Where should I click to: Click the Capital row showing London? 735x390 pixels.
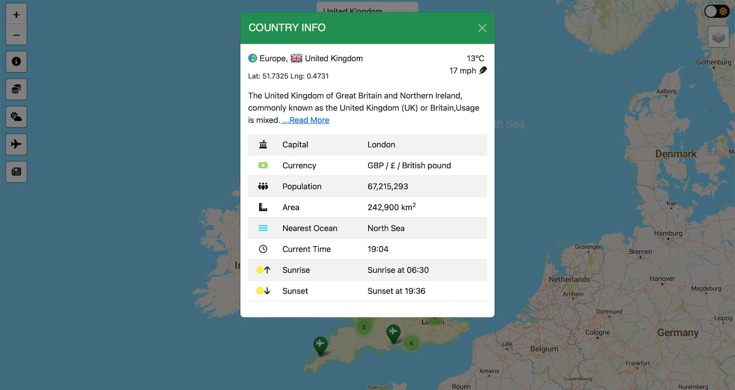(x=367, y=145)
